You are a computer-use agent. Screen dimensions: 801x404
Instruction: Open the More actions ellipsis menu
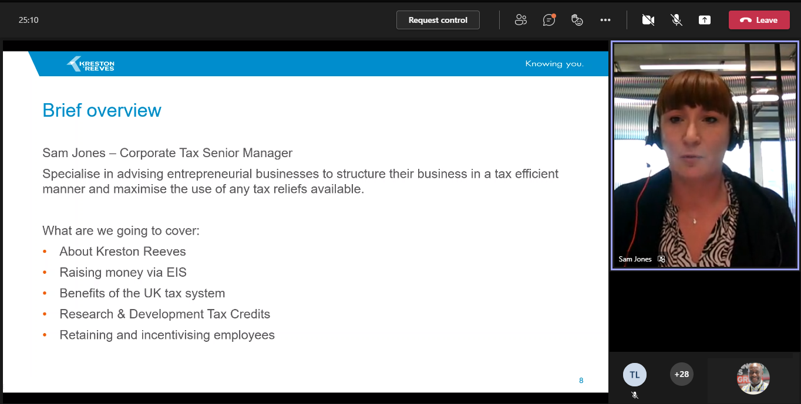[x=605, y=20]
